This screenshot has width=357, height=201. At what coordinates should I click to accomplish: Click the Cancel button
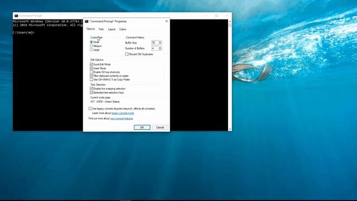(160, 127)
